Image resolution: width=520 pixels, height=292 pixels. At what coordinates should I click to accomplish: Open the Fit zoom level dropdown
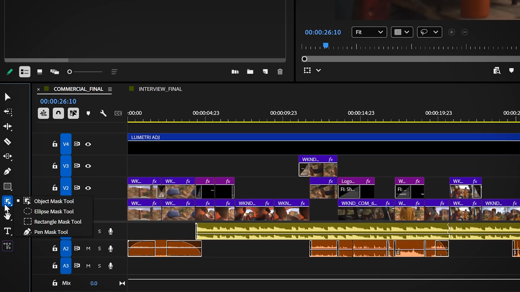(369, 32)
